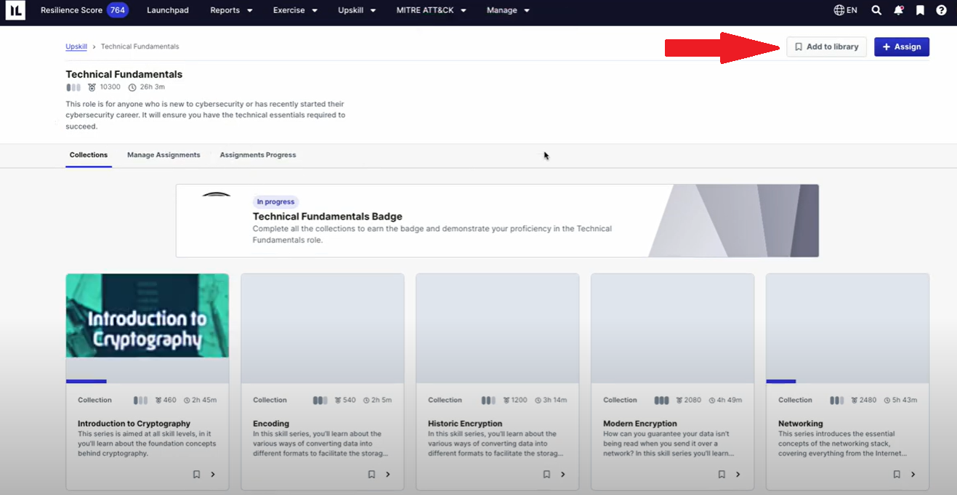The height and width of the screenshot is (495, 957).
Task: Follow the Upskill breadcrumb link
Action: pos(76,47)
